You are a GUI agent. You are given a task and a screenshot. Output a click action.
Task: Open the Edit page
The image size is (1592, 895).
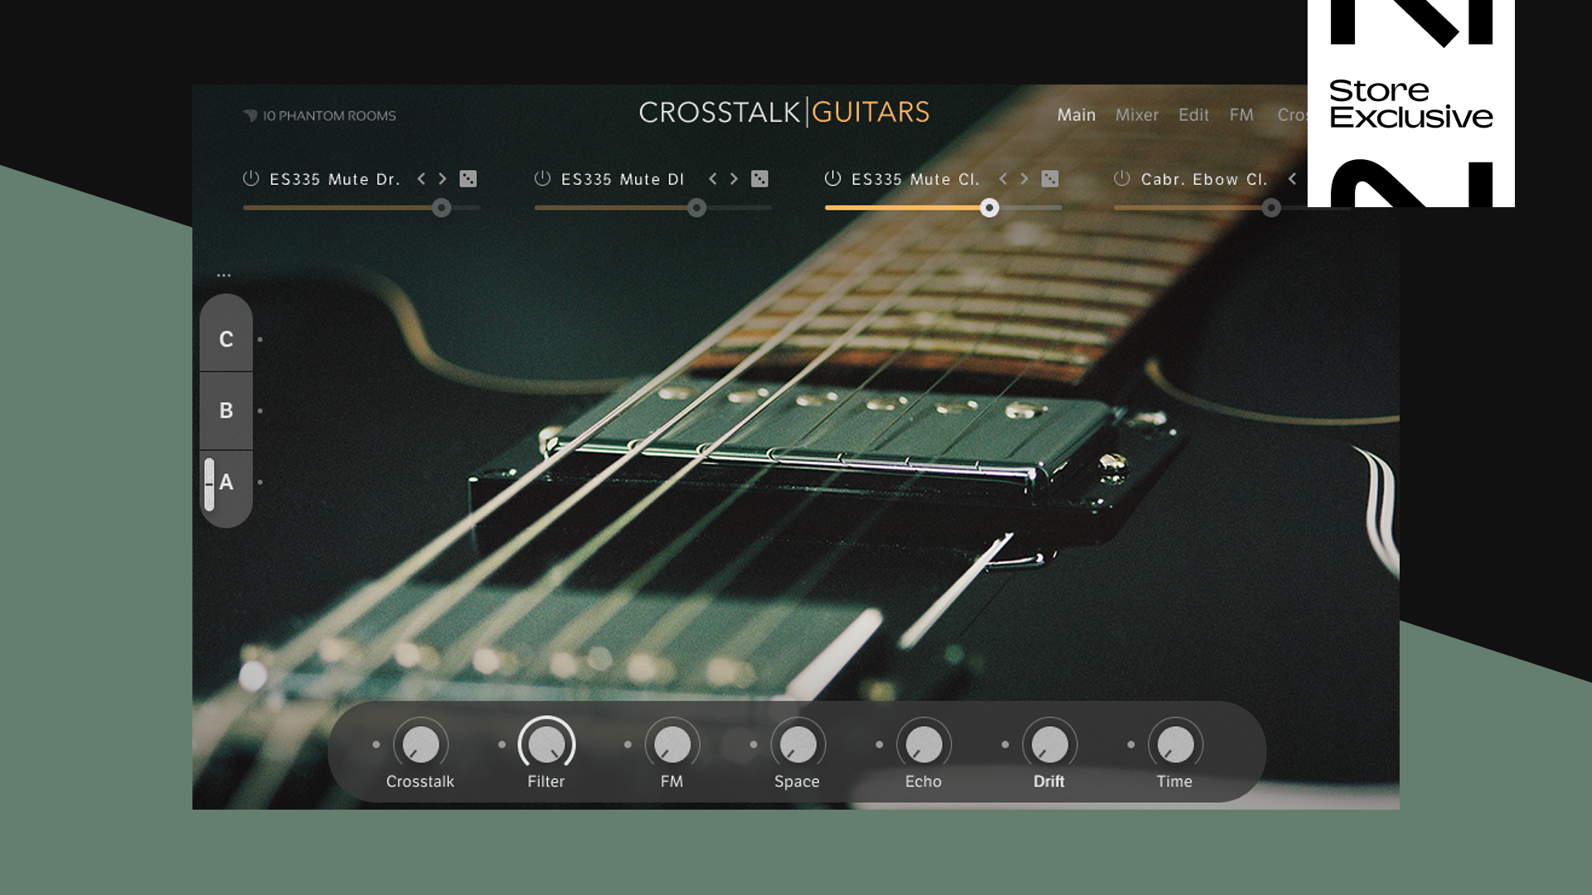pyautogui.click(x=1193, y=115)
